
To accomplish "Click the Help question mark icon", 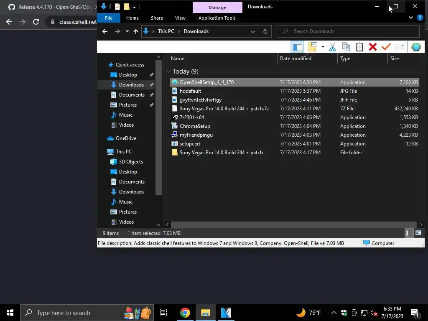I will click(420, 18).
